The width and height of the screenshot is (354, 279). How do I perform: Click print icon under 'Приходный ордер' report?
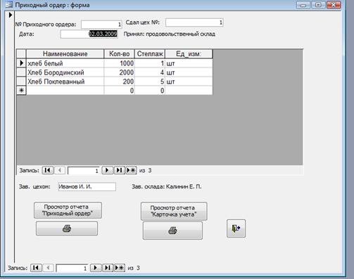click(x=67, y=228)
